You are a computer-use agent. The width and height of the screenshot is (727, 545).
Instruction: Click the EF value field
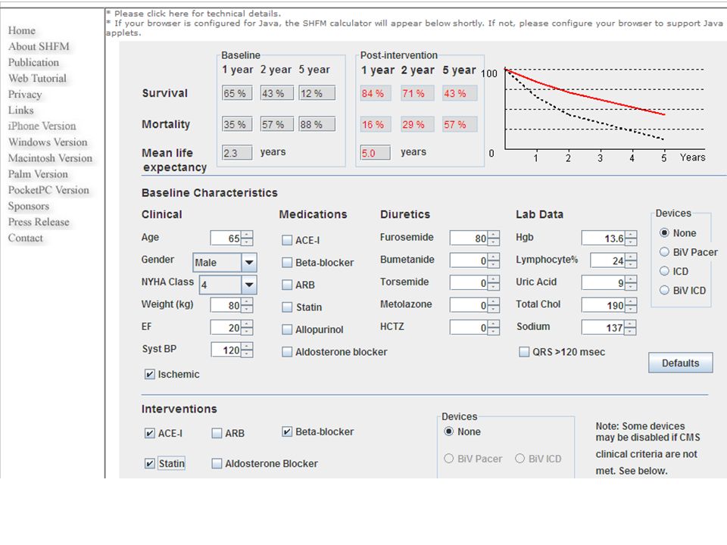226,328
